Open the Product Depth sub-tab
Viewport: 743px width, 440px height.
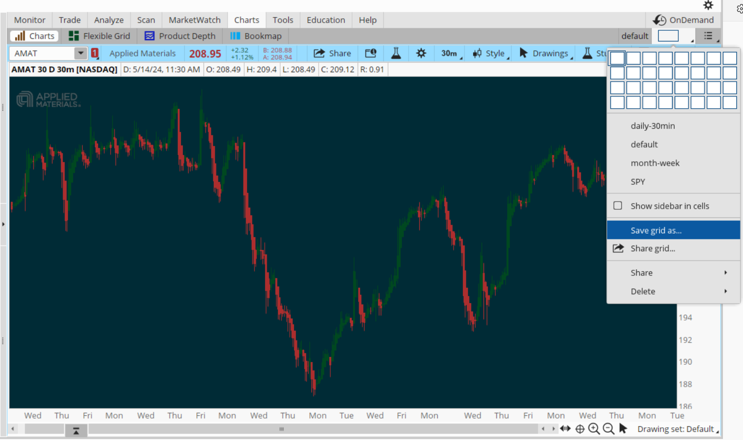coord(180,36)
